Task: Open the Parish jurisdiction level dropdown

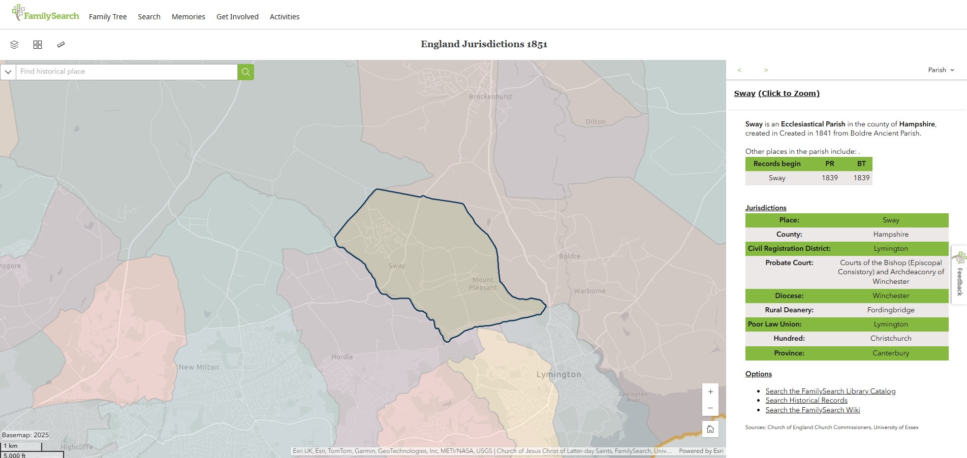Action: 941,70
